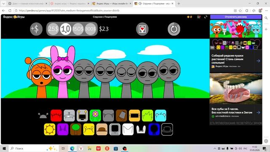The width and height of the screenshot is (270, 152).
Task: Pick the silver propeller hat icon
Action: pos(69,115)
